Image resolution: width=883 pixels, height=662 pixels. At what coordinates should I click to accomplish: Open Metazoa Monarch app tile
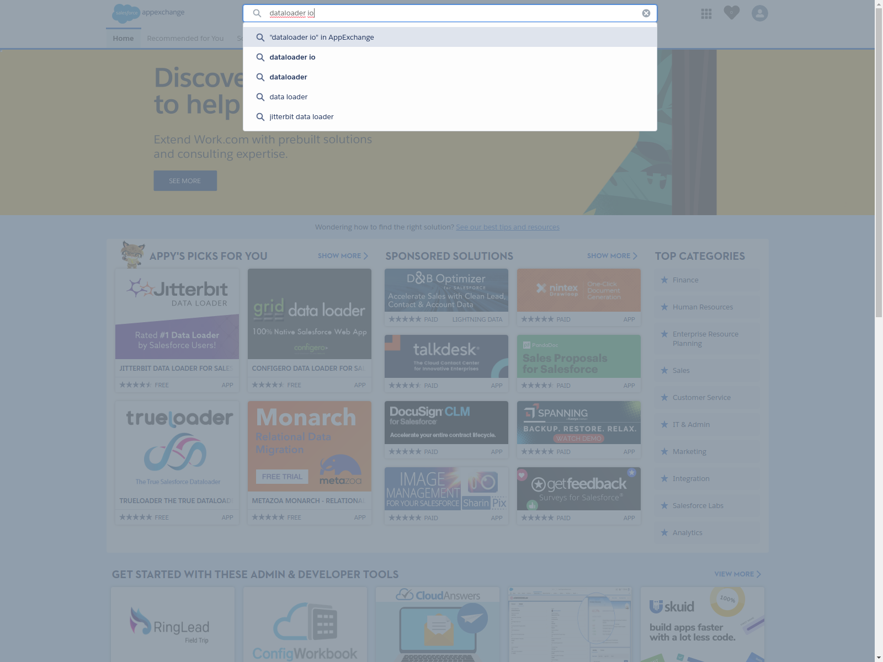coord(310,463)
